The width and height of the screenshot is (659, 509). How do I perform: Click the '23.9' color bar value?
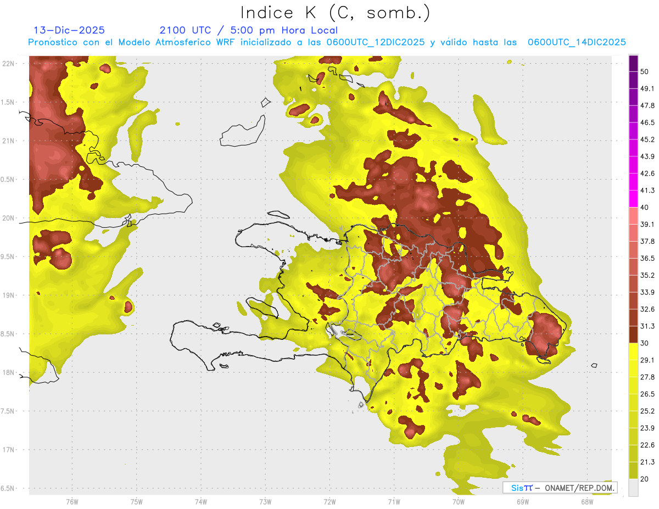point(647,428)
